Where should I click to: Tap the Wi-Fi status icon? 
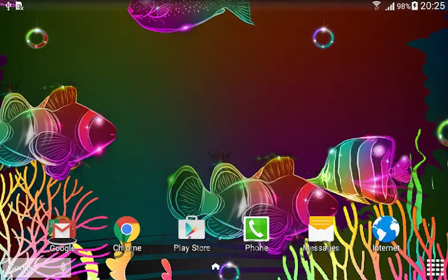tap(377, 6)
